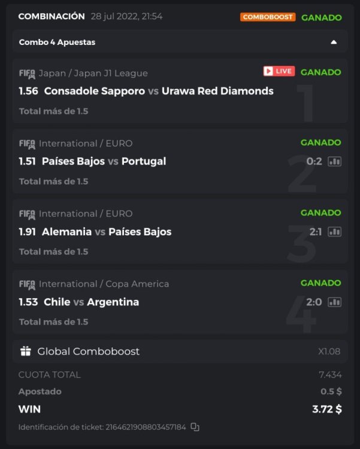
Task: Open Chile vs Argentina match
Action: click(x=91, y=302)
